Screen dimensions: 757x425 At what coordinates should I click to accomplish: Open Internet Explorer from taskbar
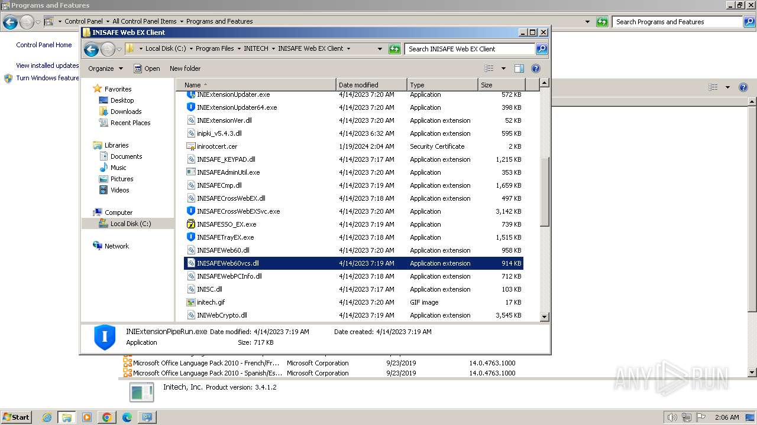[47, 417]
